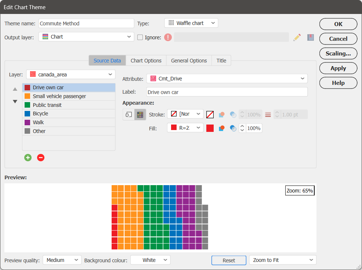
Task: Select the Walk entry
Action: pos(69,122)
